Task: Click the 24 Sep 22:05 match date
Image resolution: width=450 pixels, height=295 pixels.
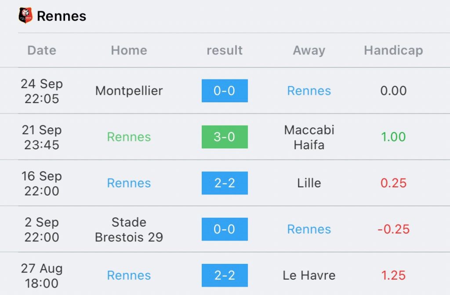Action: coord(42,91)
